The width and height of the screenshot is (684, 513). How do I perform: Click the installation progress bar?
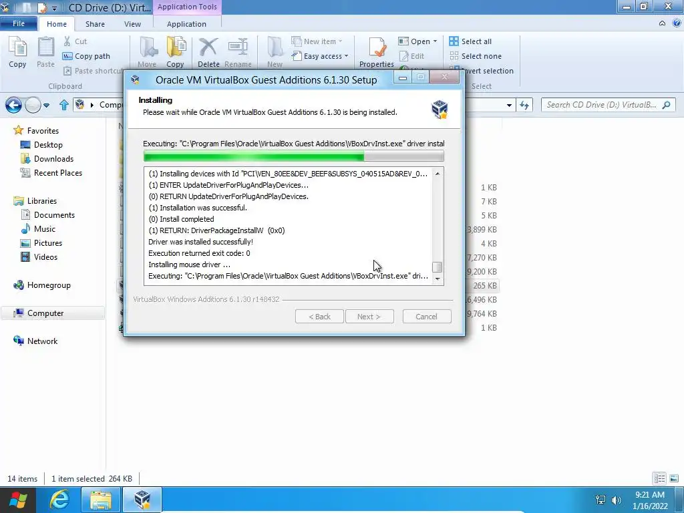click(294, 156)
